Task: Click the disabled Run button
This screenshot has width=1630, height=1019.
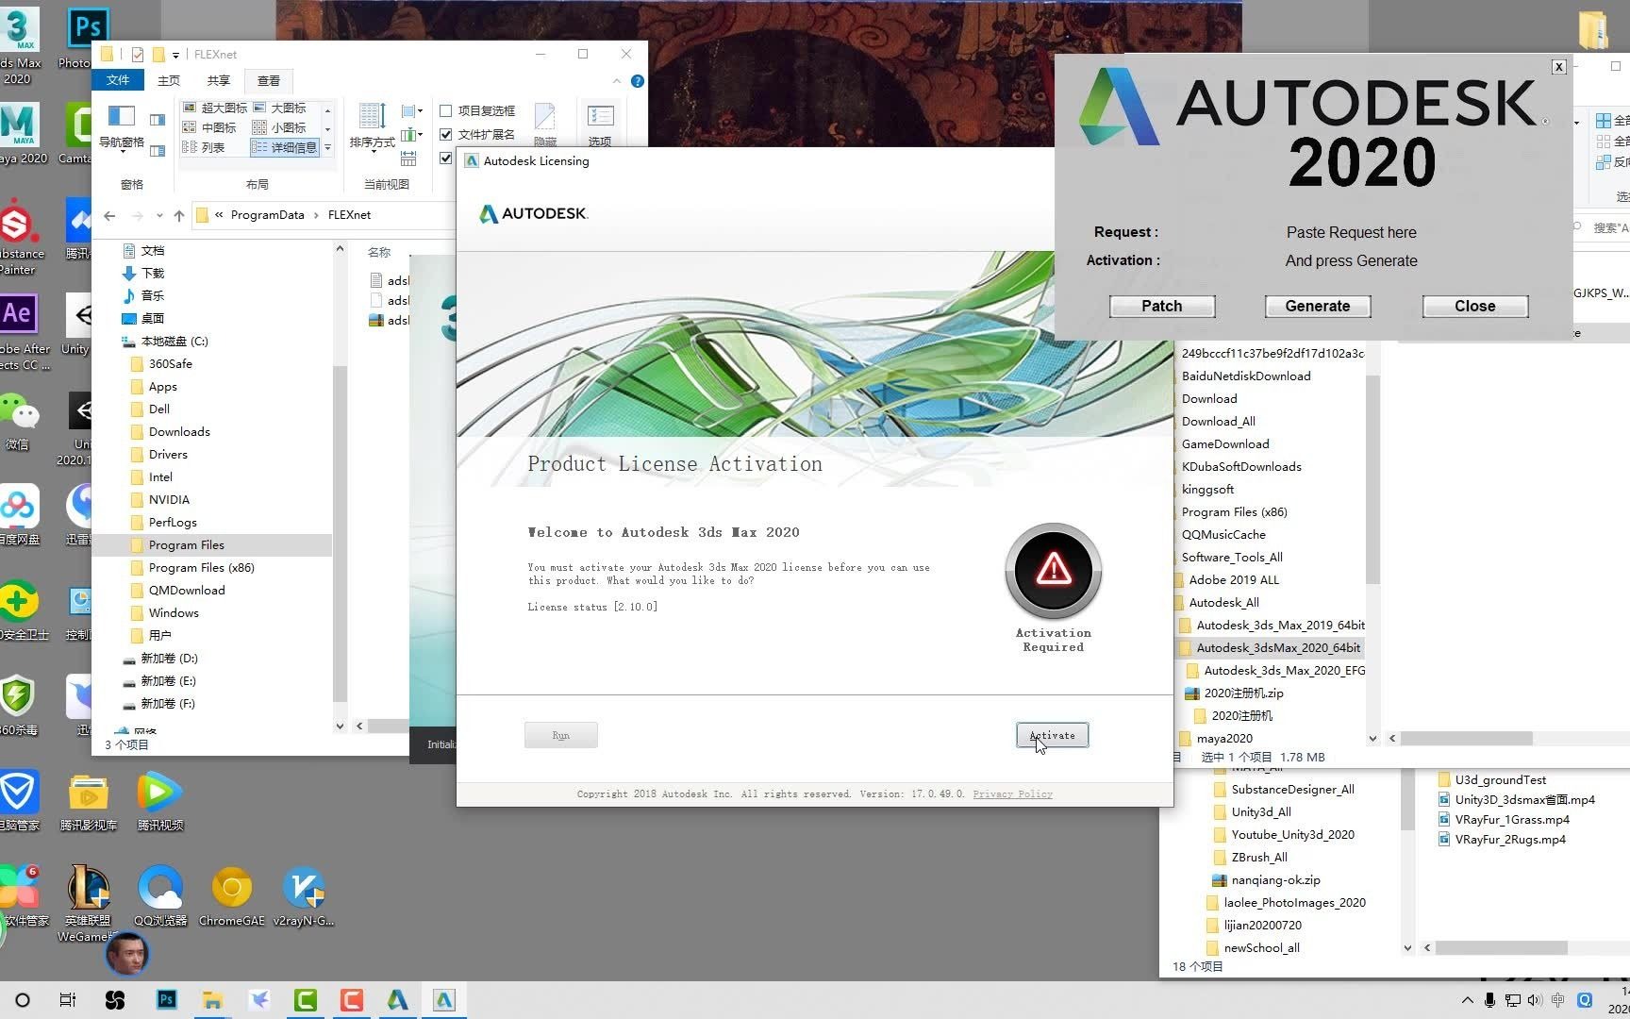Action: [x=560, y=735]
